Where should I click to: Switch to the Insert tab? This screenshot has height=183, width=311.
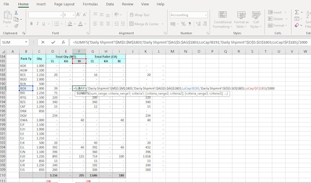[41, 4]
